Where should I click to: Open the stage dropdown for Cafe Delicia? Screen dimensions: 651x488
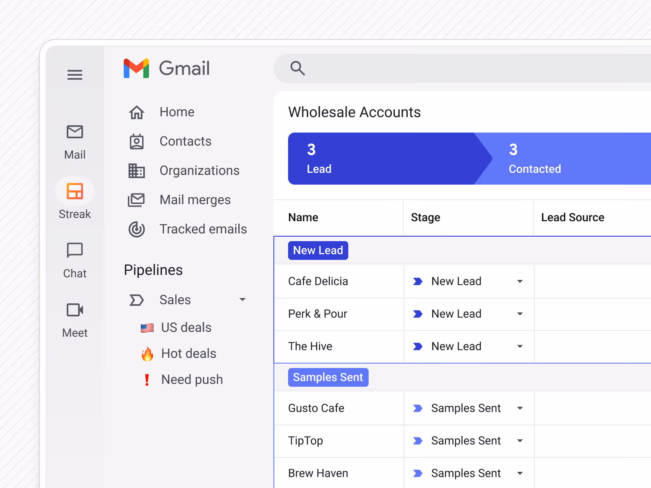(x=520, y=281)
